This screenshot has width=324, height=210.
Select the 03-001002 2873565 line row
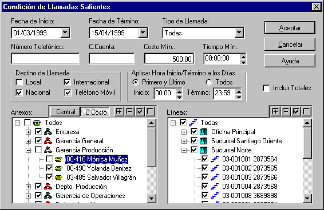click(x=250, y=168)
